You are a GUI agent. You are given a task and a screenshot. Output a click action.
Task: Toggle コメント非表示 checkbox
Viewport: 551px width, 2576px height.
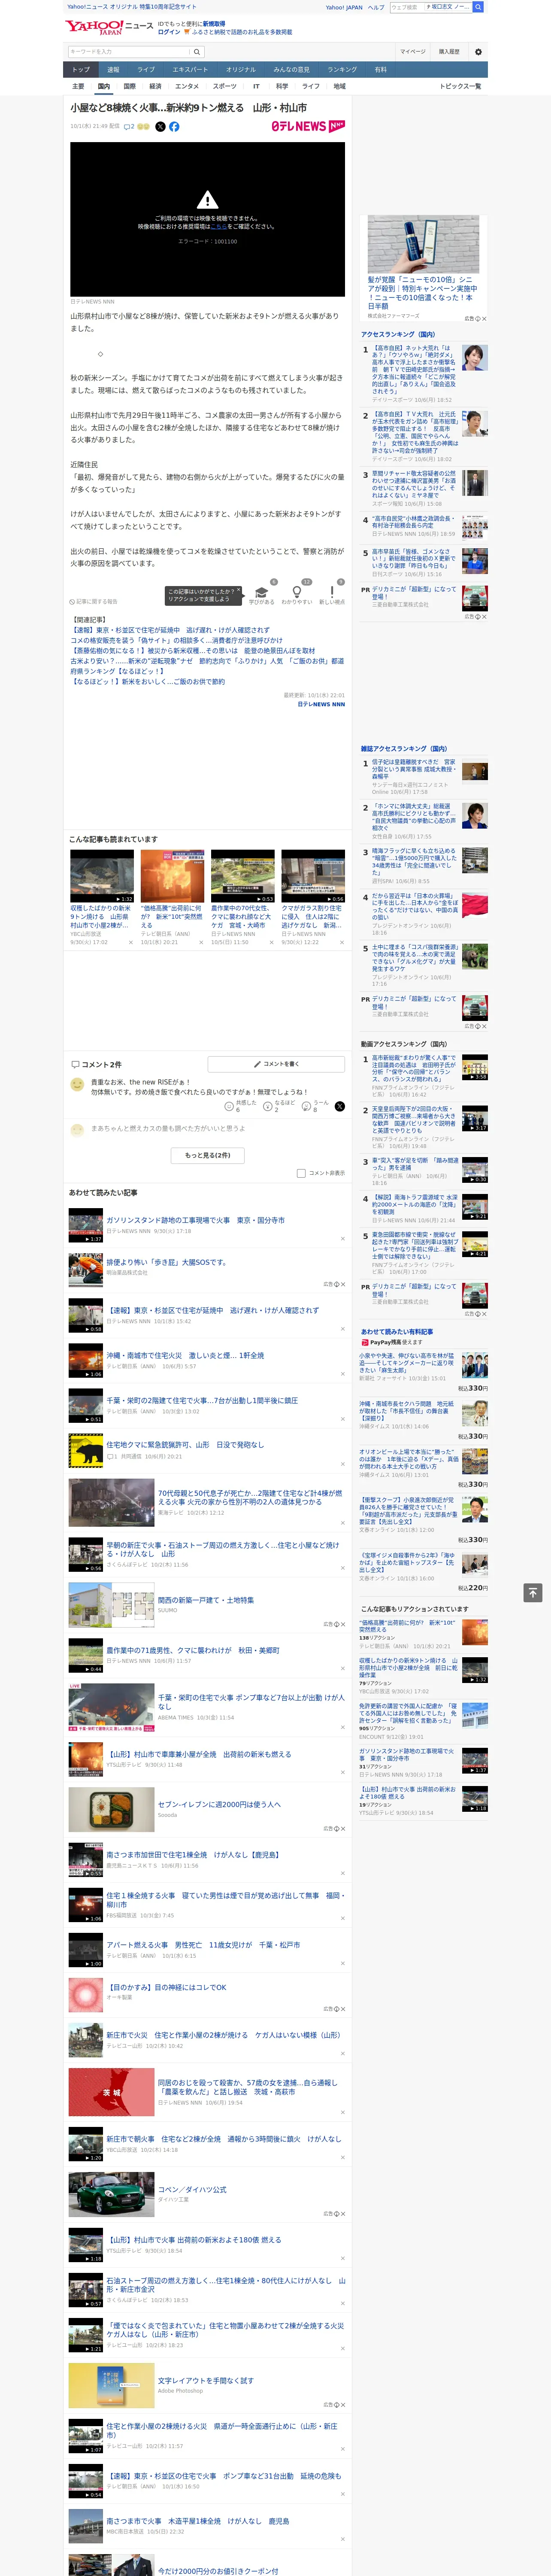click(301, 1173)
